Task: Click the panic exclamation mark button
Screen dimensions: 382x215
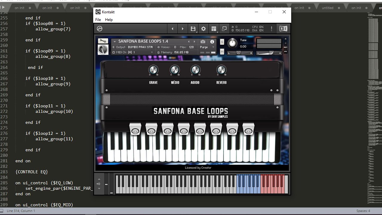Action: 271,29
